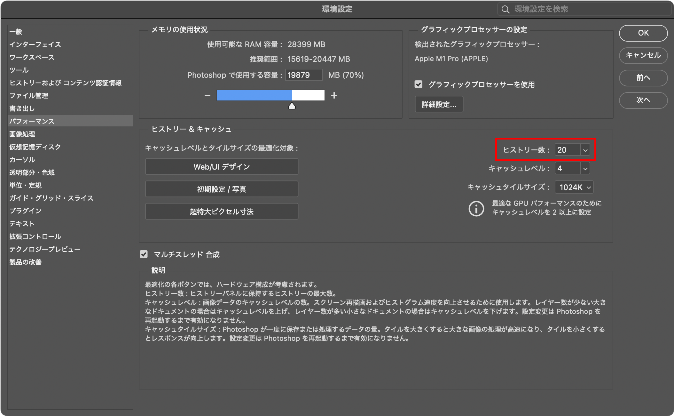Click the minus icon beside memory slider

(x=208, y=95)
